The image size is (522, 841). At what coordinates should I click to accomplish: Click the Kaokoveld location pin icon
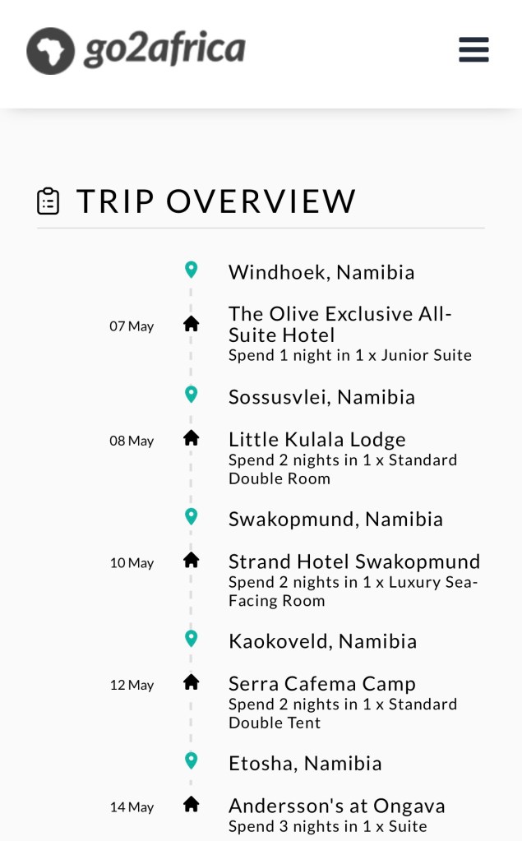click(x=192, y=638)
